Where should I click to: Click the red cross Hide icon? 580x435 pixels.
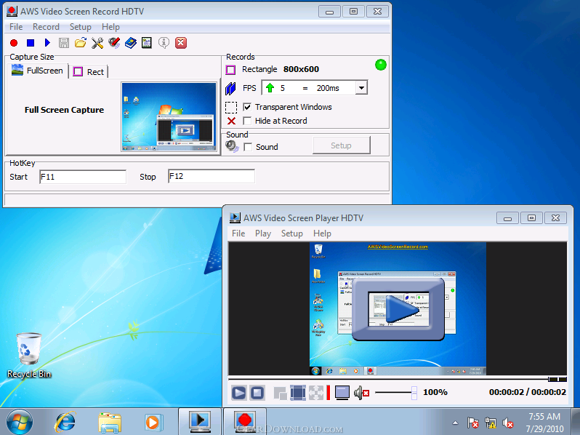[232, 121]
